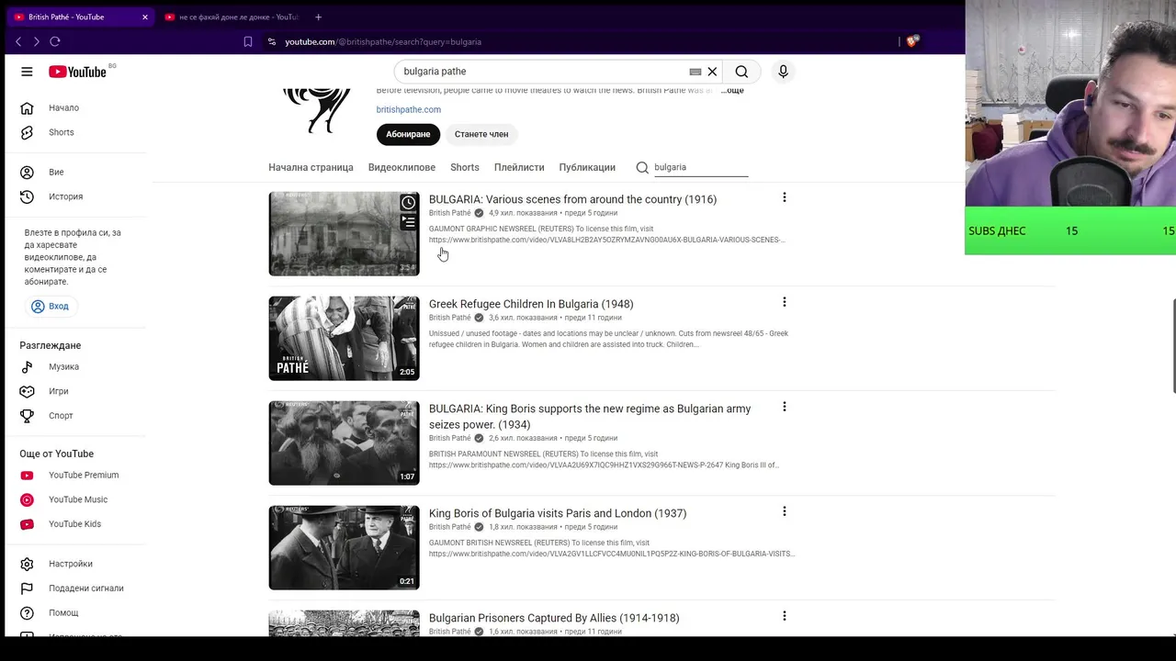Switch to the Плейлисти channel tab
This screenshot has height=661, width=1176.
(x=519, y=167)
